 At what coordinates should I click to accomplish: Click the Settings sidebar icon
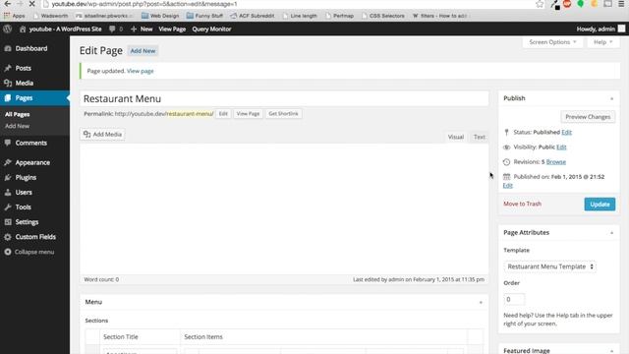8,222
